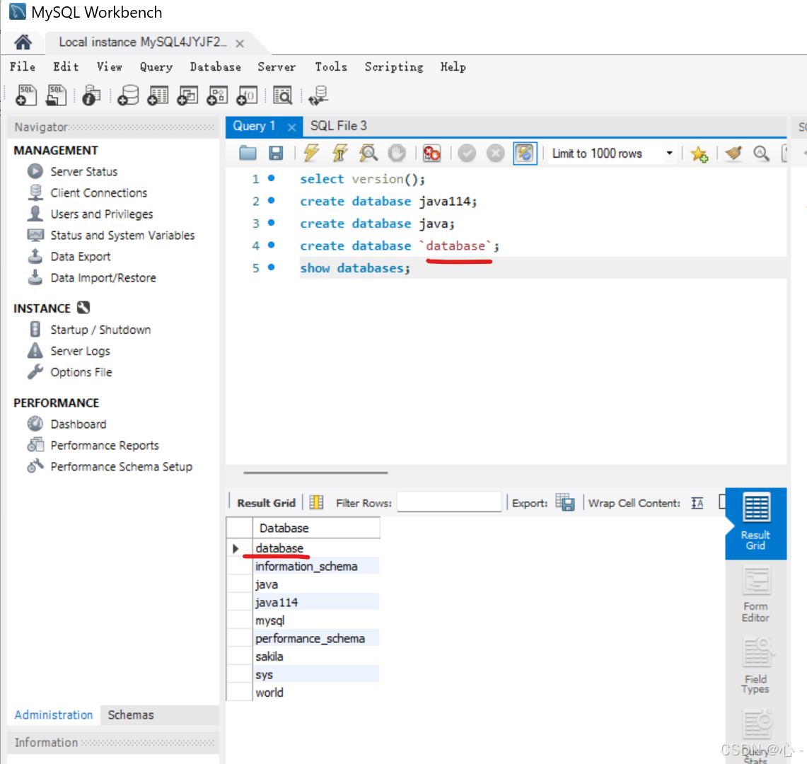807x764 pixels.
Task: Switch to the Form Editor view
Action: pos(755,596)
